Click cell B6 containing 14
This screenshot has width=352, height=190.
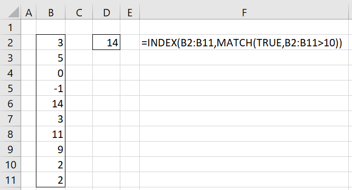pyautogui.click(x=51, y=103)
